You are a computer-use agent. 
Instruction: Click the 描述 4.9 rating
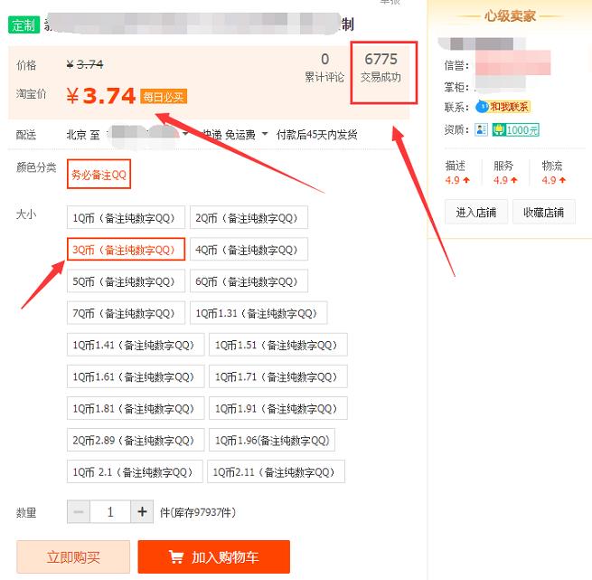[x=456, y=173]
